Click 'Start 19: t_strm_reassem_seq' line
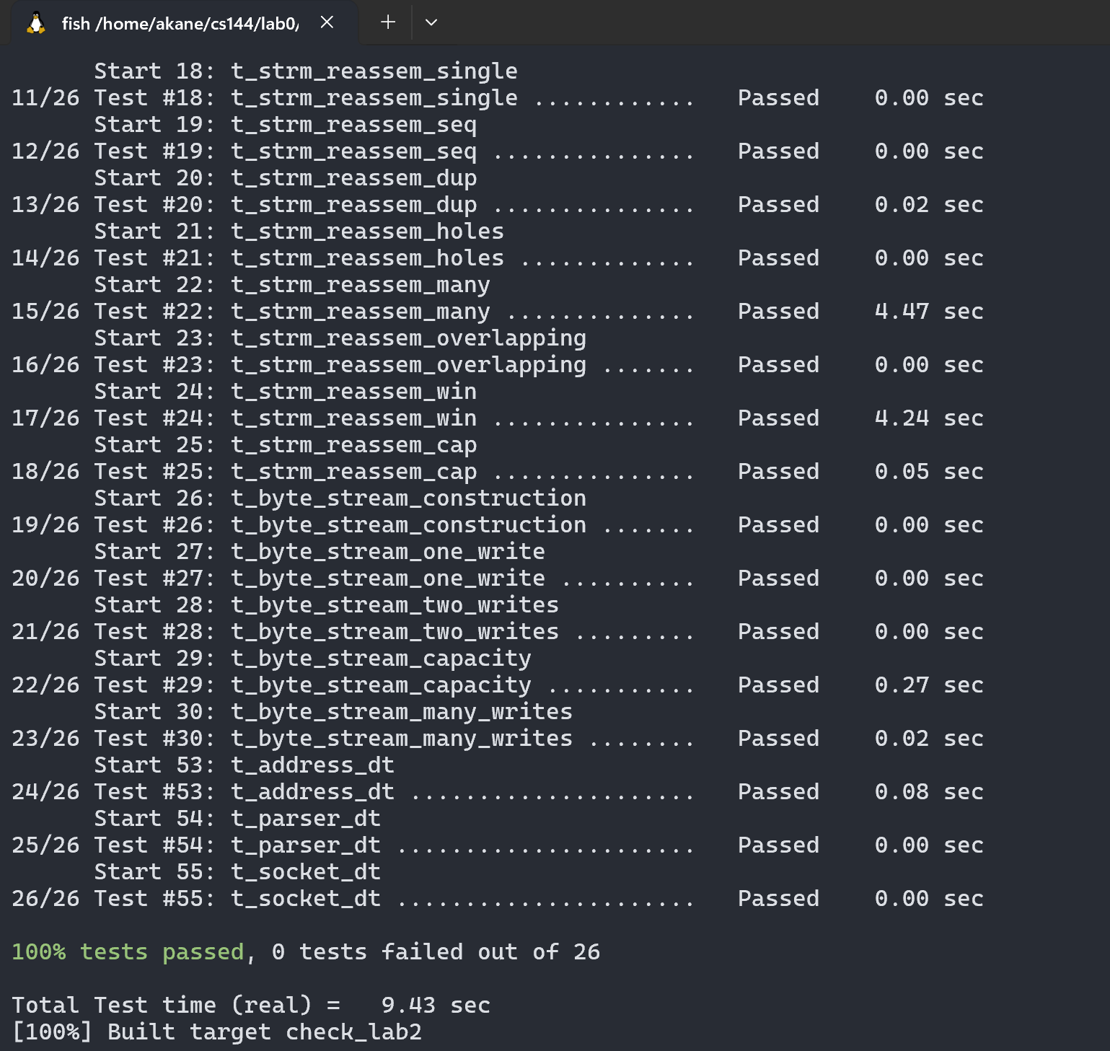This screenshot has height=1051, width=1110. (x=286, y=125)
